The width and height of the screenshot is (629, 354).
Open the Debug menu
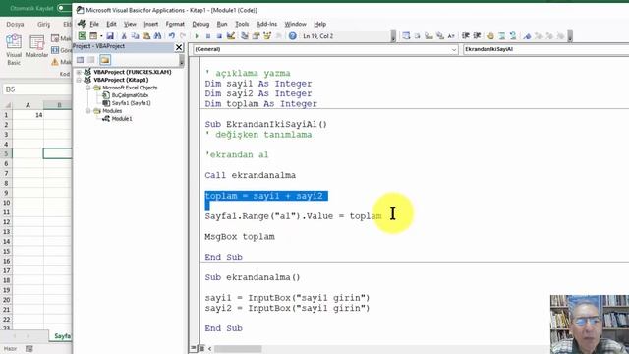click(x=200, y=24)
